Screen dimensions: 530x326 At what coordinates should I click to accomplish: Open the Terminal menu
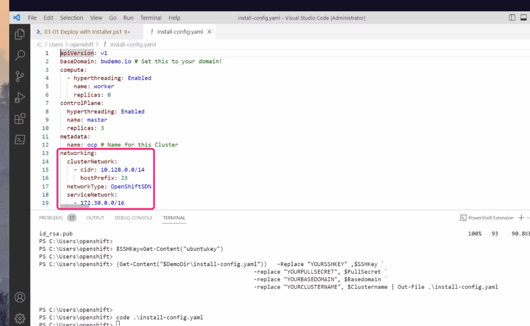pos(151,18)
